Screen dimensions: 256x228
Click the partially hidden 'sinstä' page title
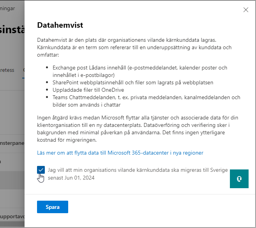click(12, 30)
